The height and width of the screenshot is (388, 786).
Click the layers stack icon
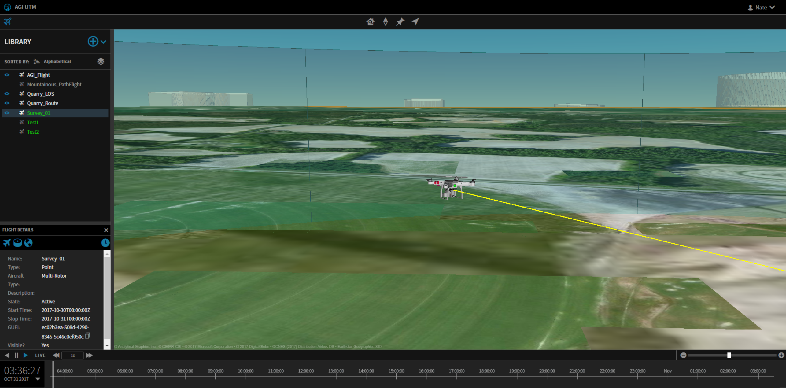[x=101, y=61]
